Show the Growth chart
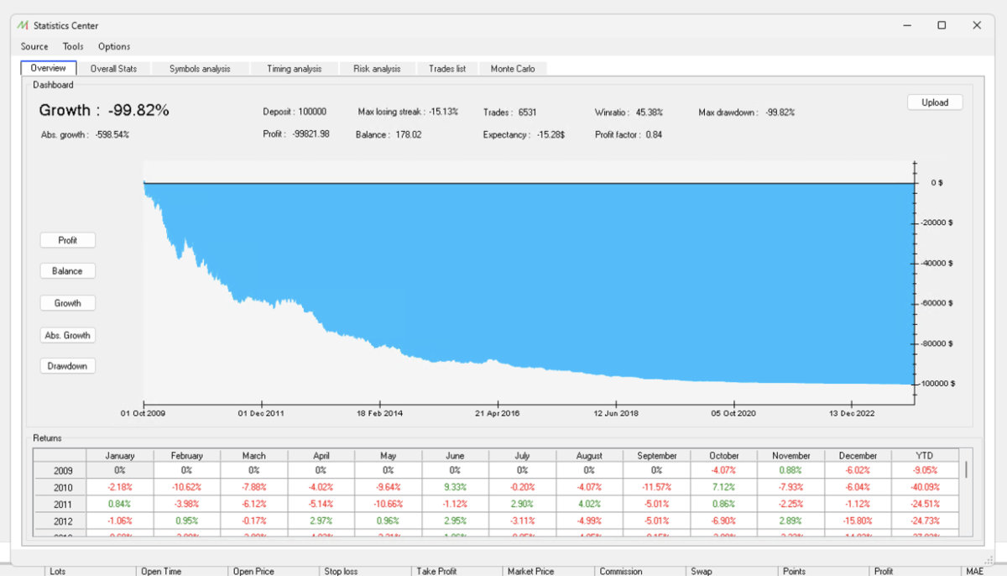This screenshot has width=1007, height=576. 68,303
